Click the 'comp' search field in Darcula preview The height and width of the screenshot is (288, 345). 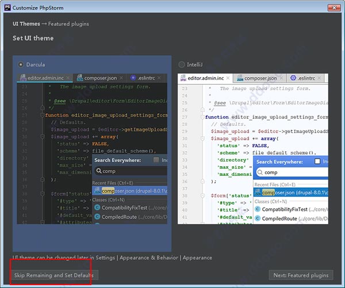pyautogui.click(x=131, y=171)
